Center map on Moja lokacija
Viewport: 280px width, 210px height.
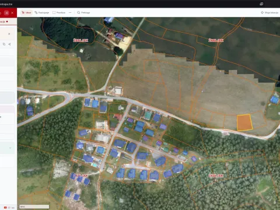pos(269,13)
